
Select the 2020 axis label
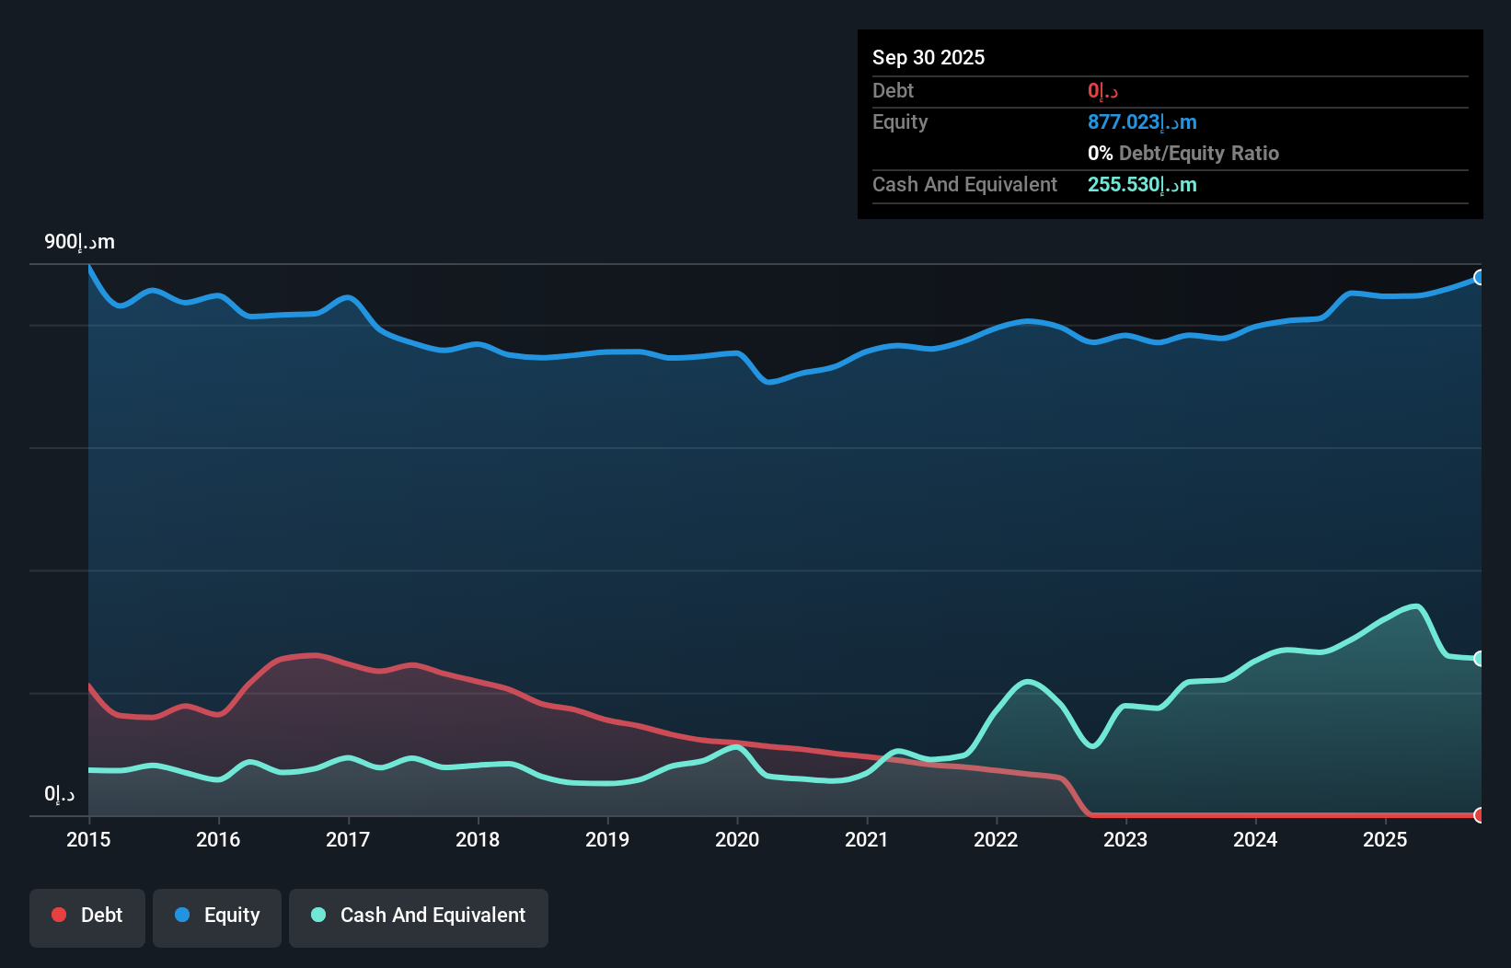[736, 840]
